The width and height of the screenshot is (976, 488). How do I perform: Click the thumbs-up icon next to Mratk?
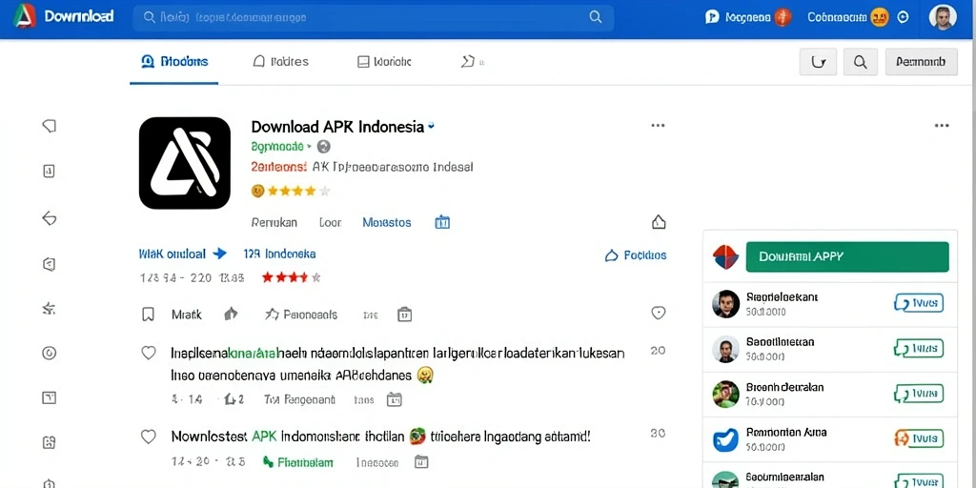[x=231, y=314]
